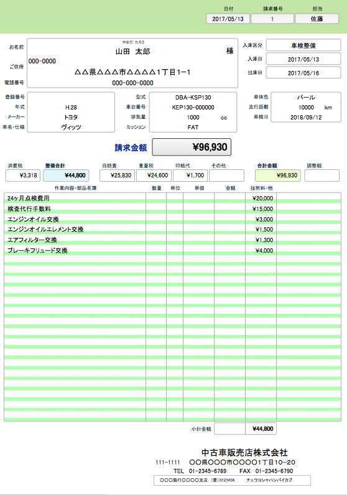Click the 請求金額 box ¥96,930
This screenshot has width=347, height=495.
click(x=192, y=147)
